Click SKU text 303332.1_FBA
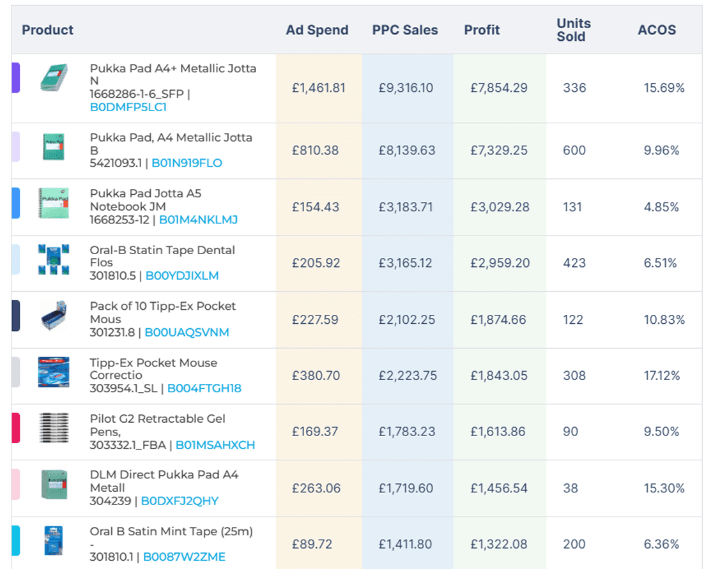Image resolution: width=713 pixels, height=569 pixels. point(128,445)
